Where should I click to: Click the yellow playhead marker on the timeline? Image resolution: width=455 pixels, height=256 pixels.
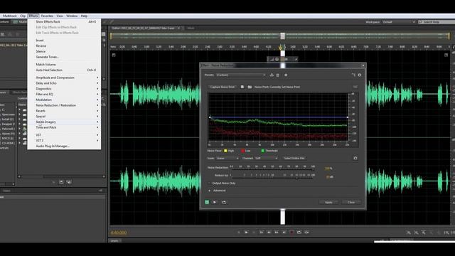click(281, 48)
